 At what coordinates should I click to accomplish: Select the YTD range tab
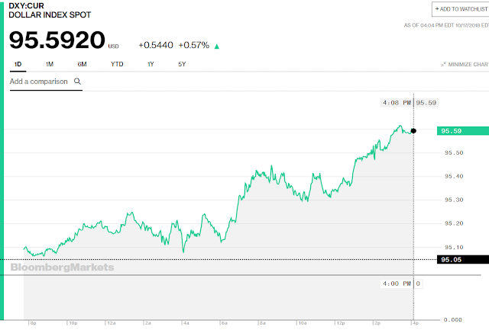tap(117, 64)
